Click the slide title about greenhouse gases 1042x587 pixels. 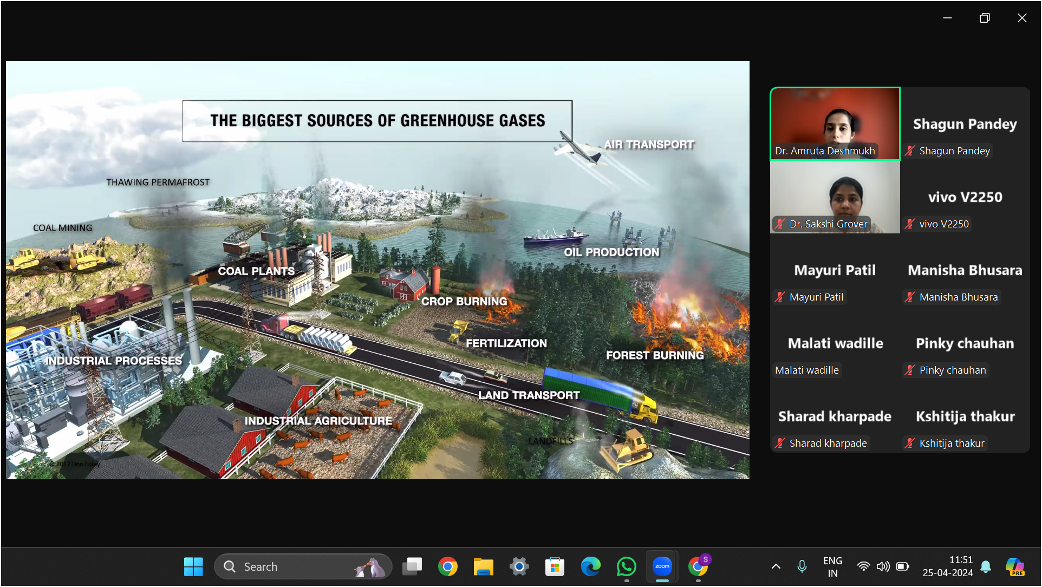(377, 121)
